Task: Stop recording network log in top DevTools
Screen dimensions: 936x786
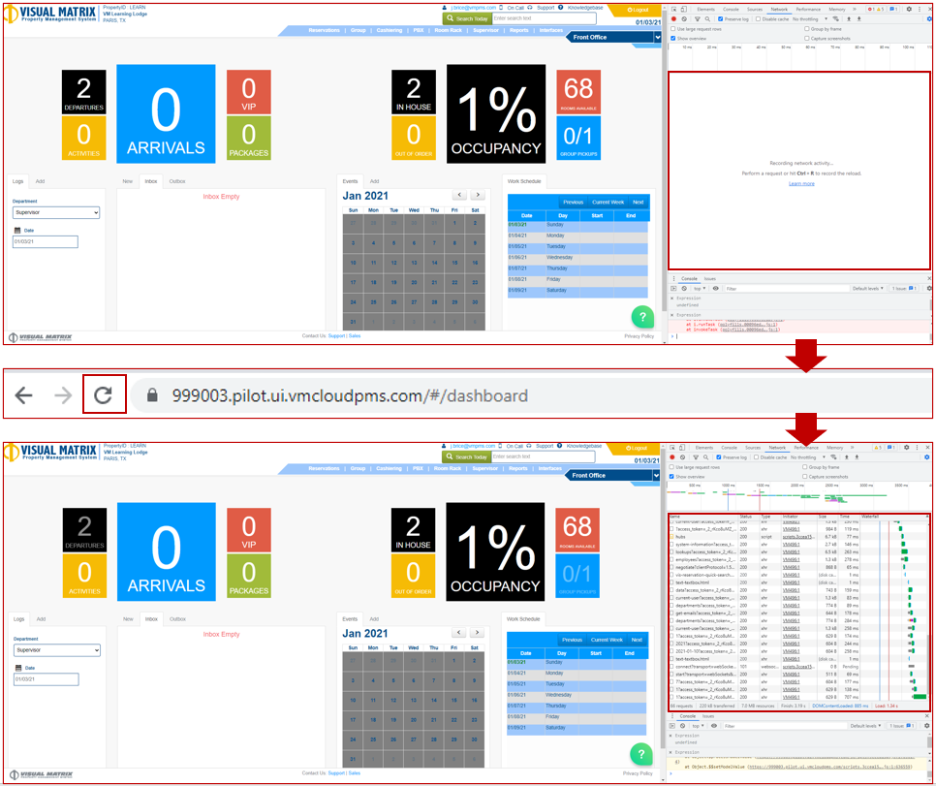Action: [673, 19]
